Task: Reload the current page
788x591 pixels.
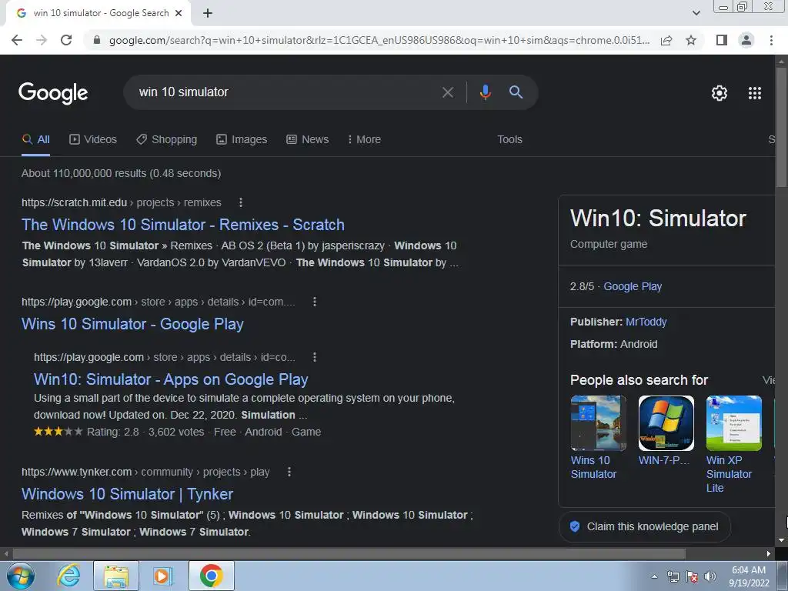Action: coord(66,40)
